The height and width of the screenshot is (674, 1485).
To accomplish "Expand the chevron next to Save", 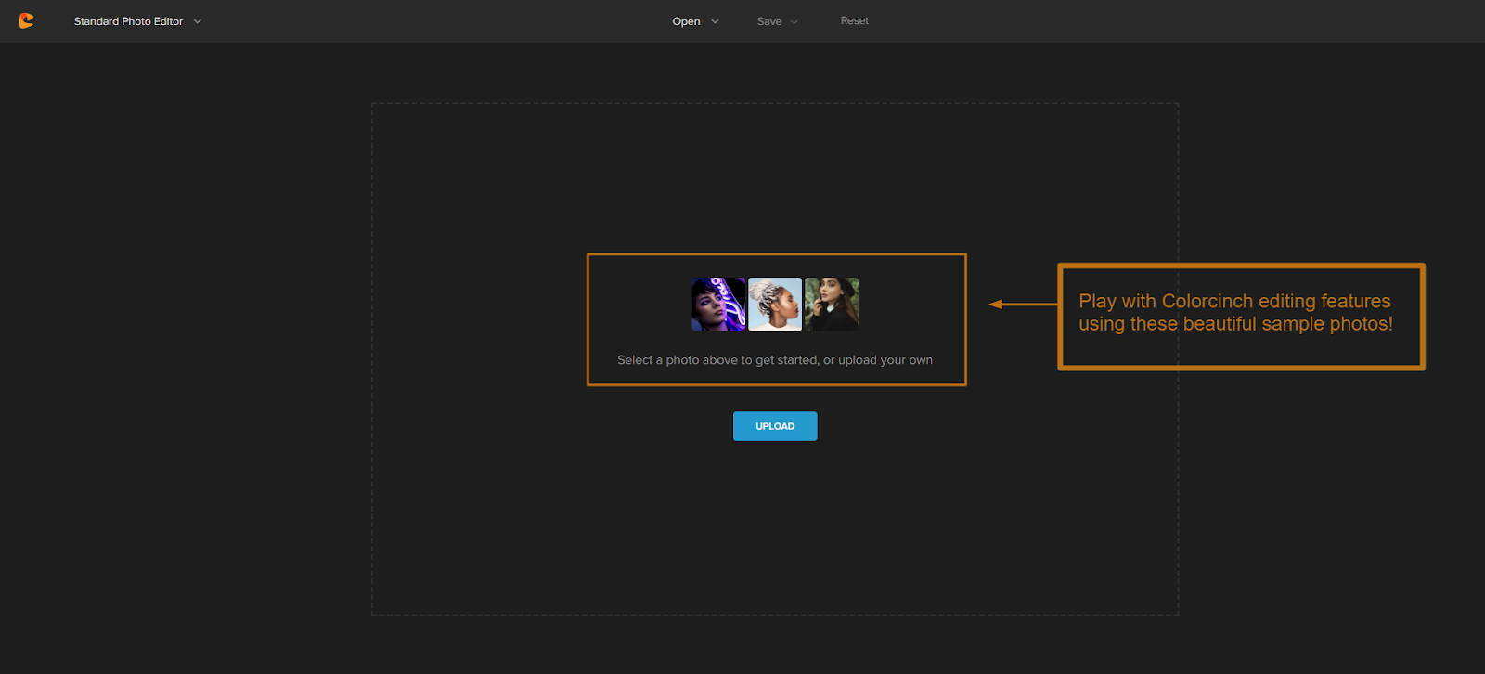I will [x=794, y=21].
